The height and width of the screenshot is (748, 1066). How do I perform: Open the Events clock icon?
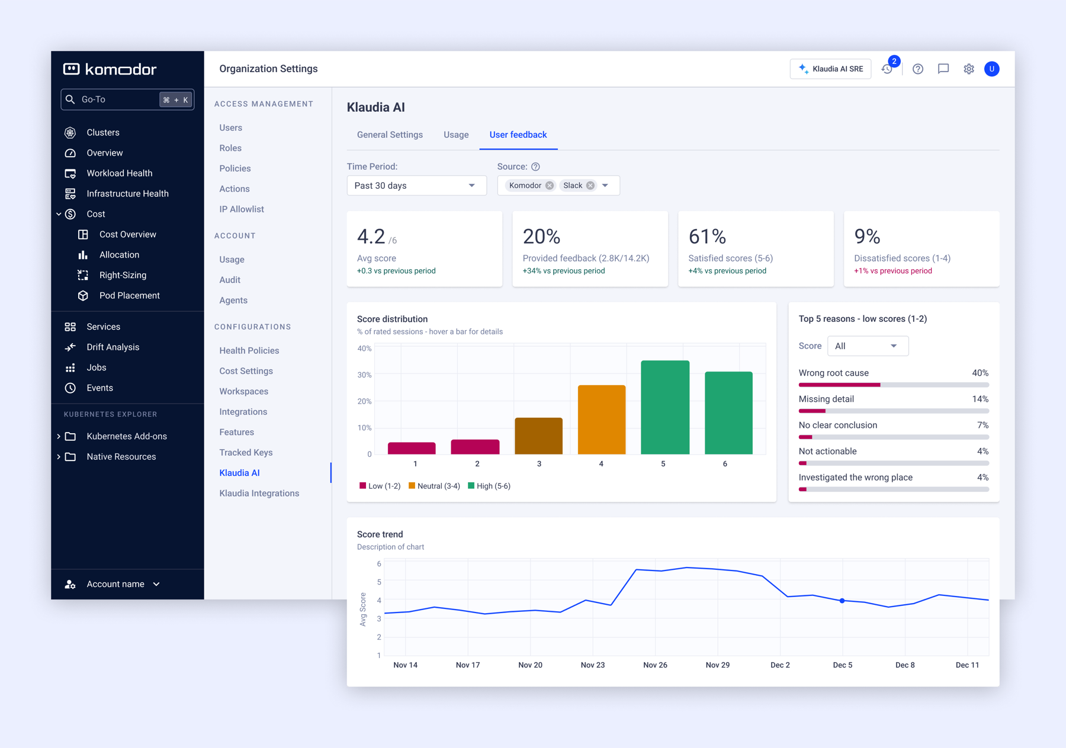coord(70,388)
